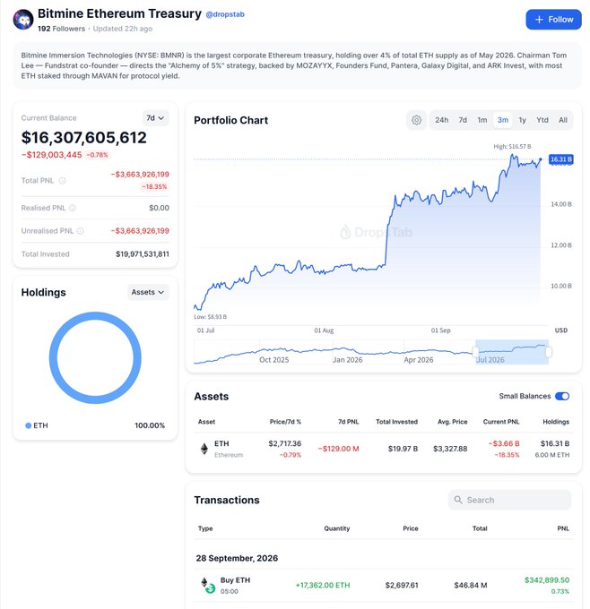Click the -$129.00 M 7d PNL cell
This screenshot has height=609, width=590.
338,449
